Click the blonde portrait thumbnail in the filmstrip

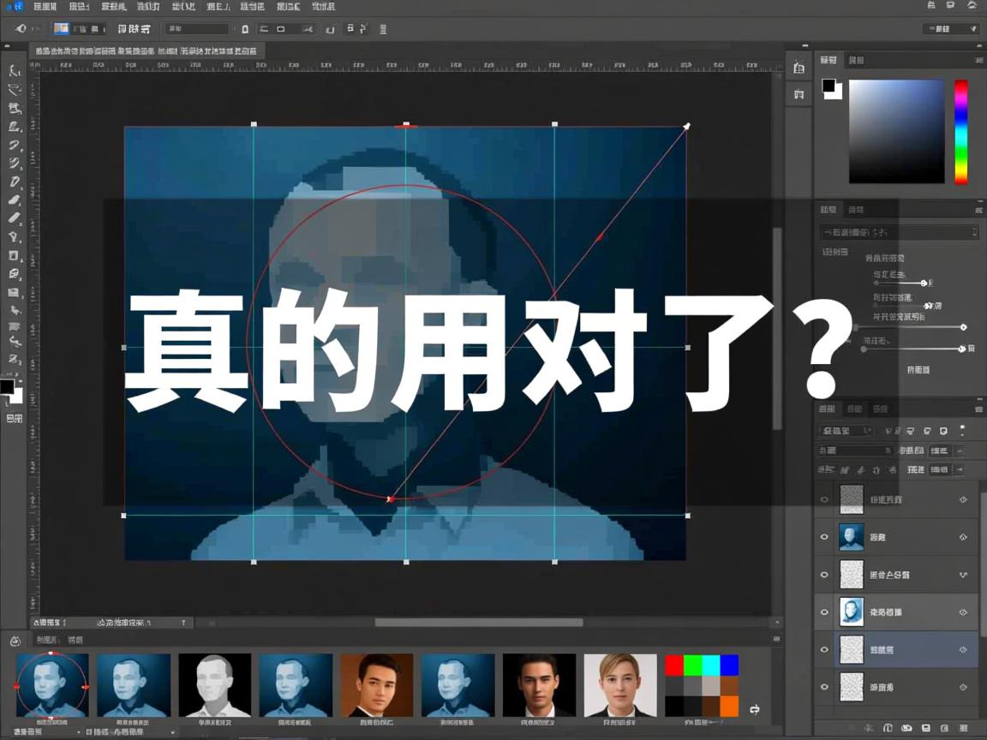(x=619, y=685)
